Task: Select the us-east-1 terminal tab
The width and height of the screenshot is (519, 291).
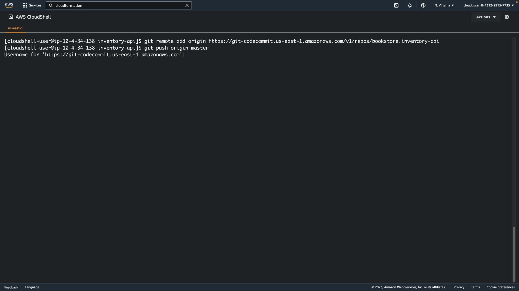Action: [15, 28]
